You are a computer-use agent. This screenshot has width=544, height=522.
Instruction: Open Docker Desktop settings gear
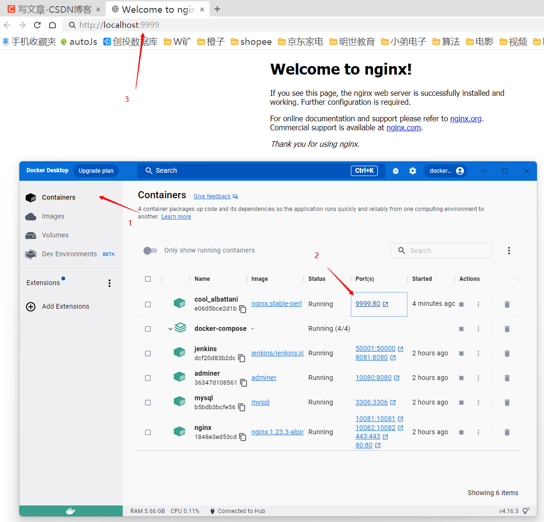413,171
